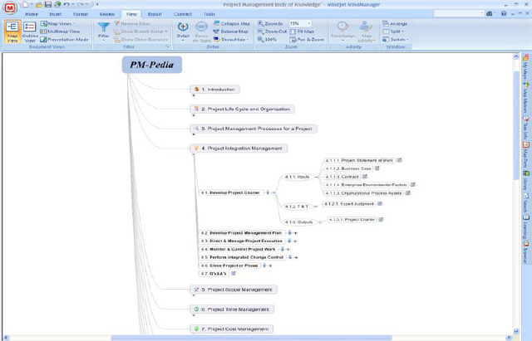
Task: Expand 4.2. Develop Project Management Plan
Action: (296, 233)
